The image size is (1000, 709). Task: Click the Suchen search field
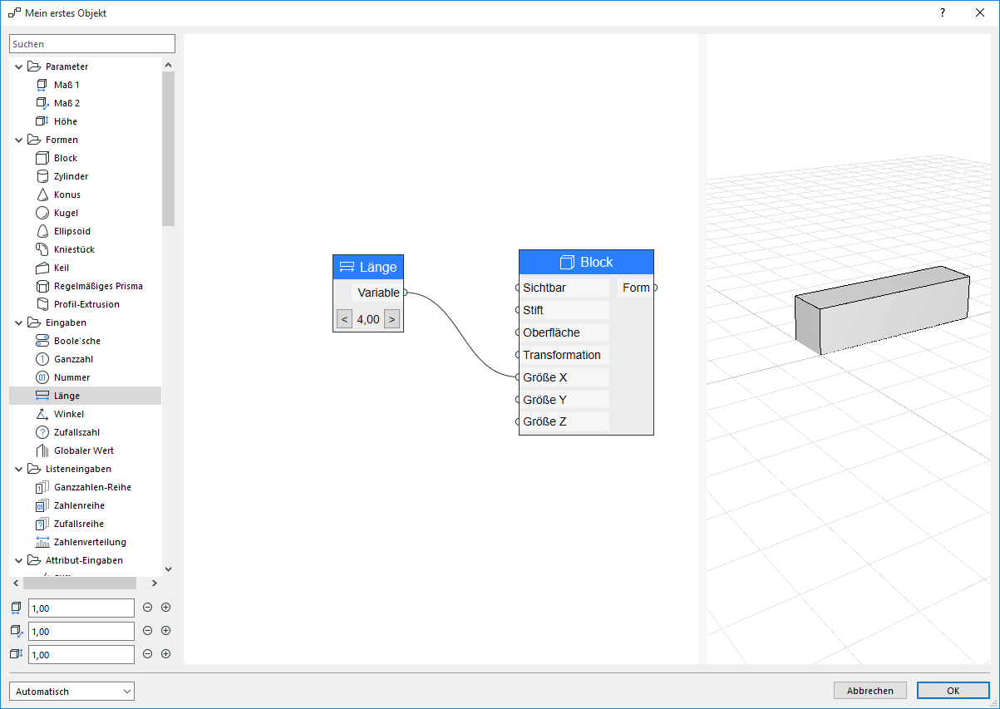pos(92,43)
